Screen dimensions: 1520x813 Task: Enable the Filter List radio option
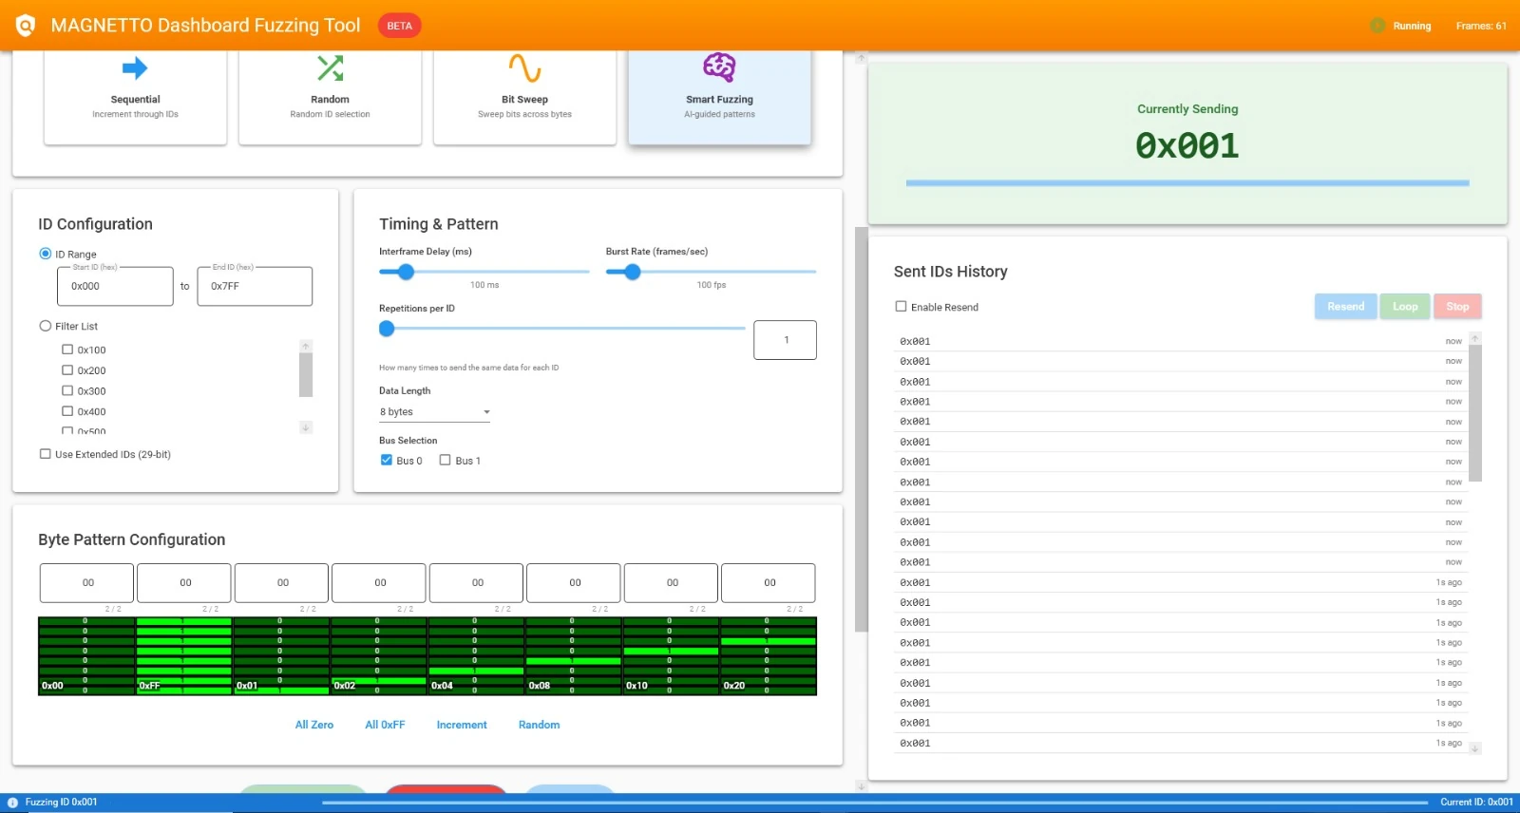(46, 326)
